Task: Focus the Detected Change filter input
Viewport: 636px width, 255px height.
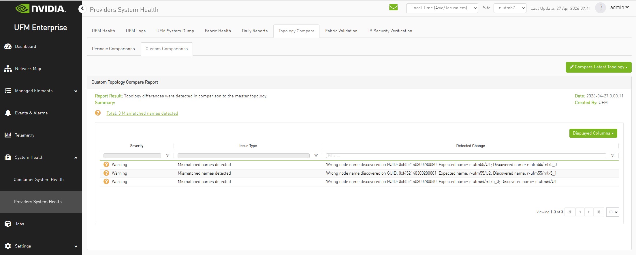Action: tap(466, 156)
